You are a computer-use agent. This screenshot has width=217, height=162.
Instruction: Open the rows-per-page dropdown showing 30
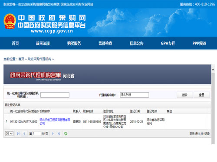pyautogui.click(x=9, y=133)
